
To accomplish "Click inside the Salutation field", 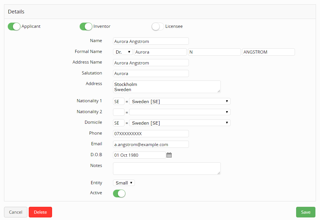I will coord(151,73).
